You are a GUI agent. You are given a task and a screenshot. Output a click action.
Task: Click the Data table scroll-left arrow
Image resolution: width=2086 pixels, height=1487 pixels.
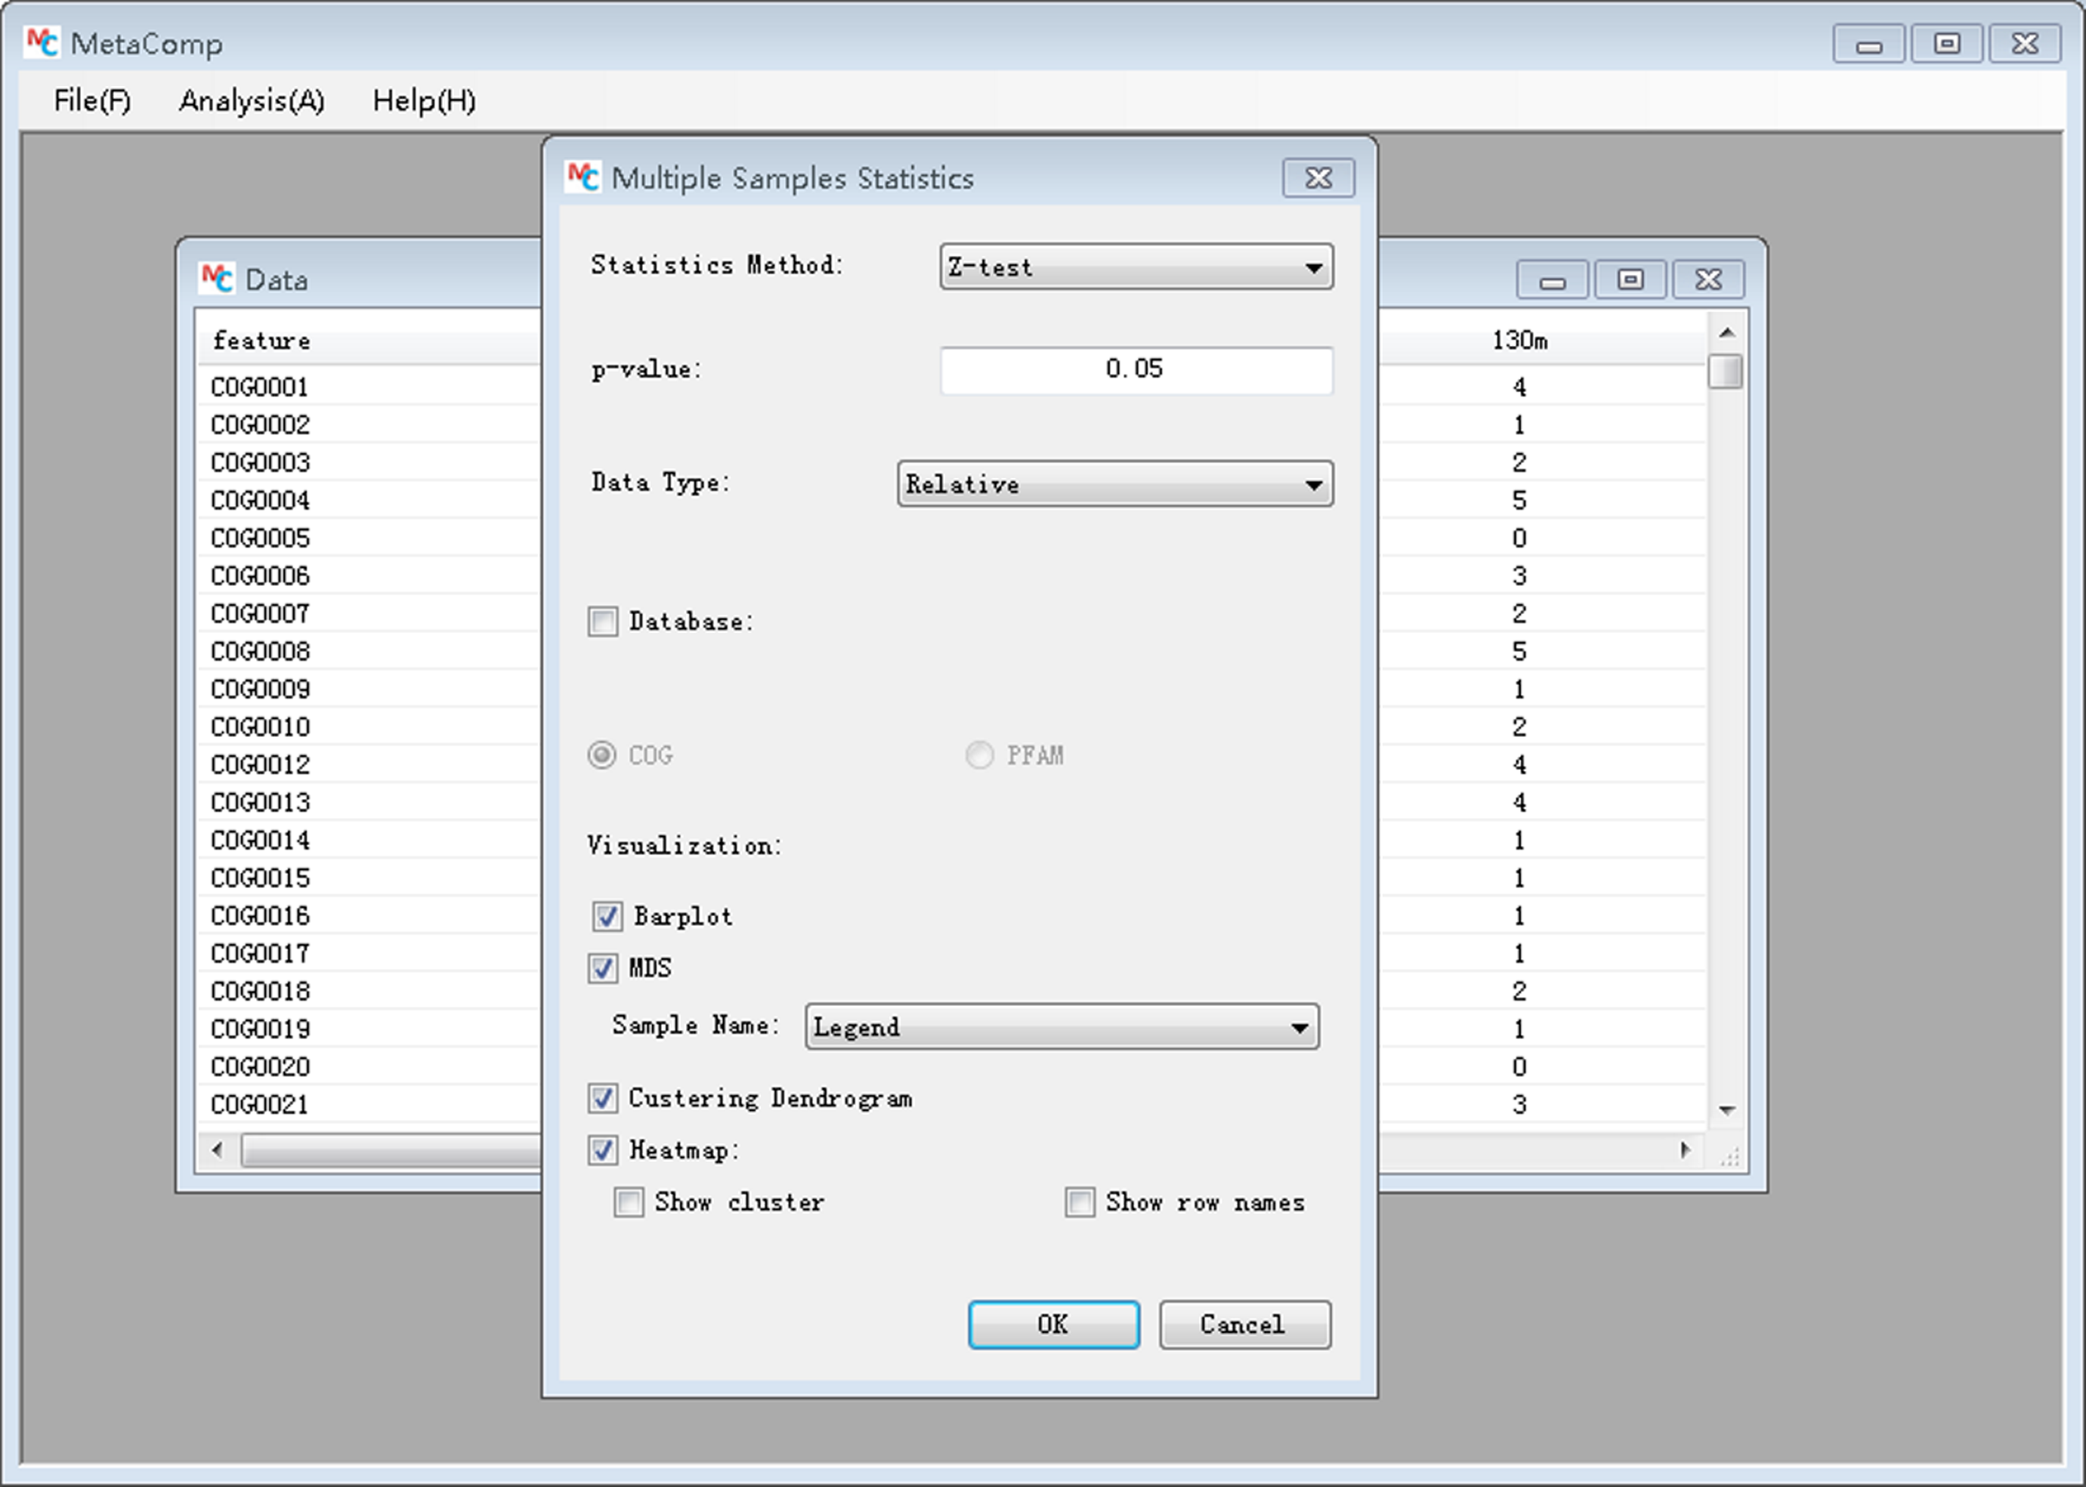[x=217, y=1150]
